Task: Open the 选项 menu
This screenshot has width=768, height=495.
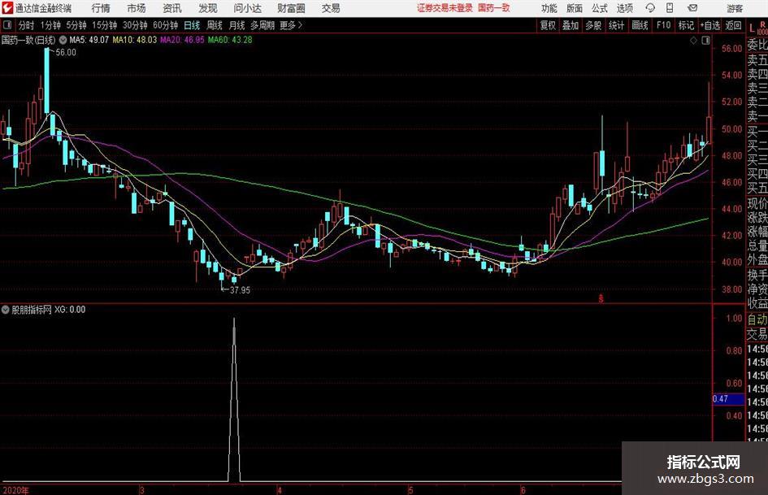Action: point(624,8)
